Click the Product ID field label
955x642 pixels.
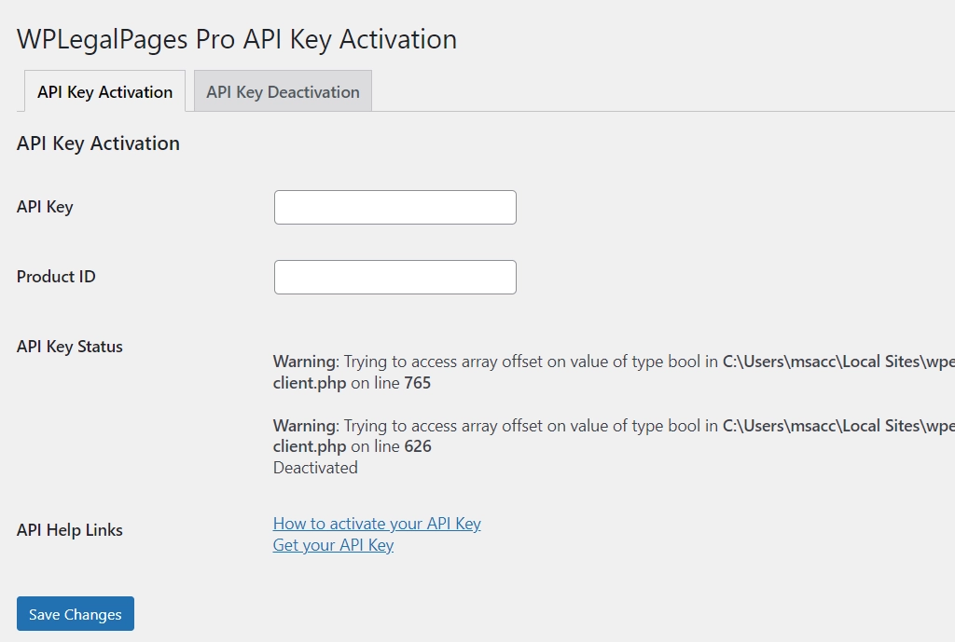click(x=56, y=277)
